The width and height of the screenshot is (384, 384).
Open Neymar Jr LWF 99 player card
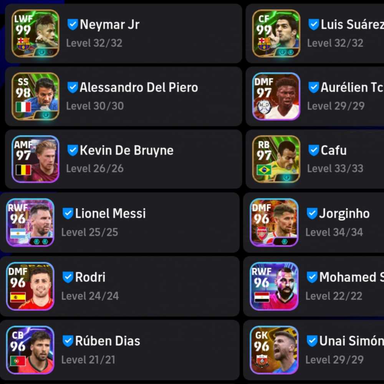pyautogui.click(x=35, y=33)
